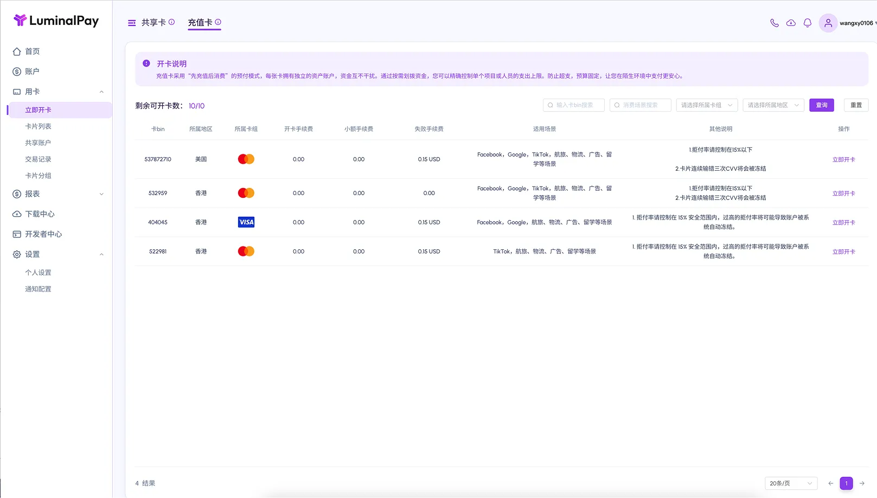Click the phone contact icon
Viewport: 877px width, 498px height.
(774, 23)
